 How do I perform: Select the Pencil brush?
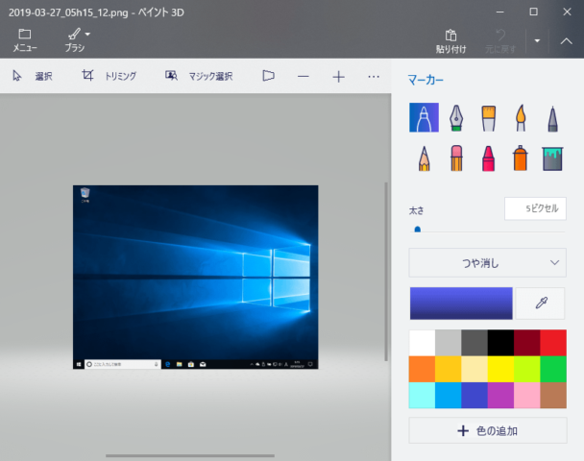tap(424, 158)
